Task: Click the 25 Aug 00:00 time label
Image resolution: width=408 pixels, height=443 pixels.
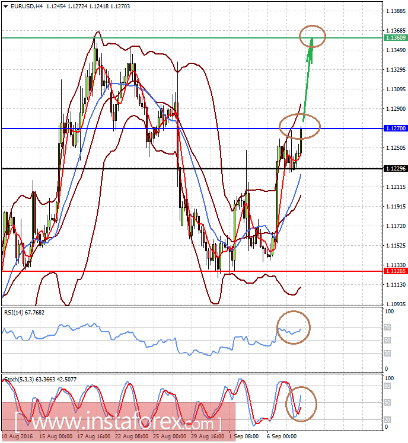Action: coord(170,436)
